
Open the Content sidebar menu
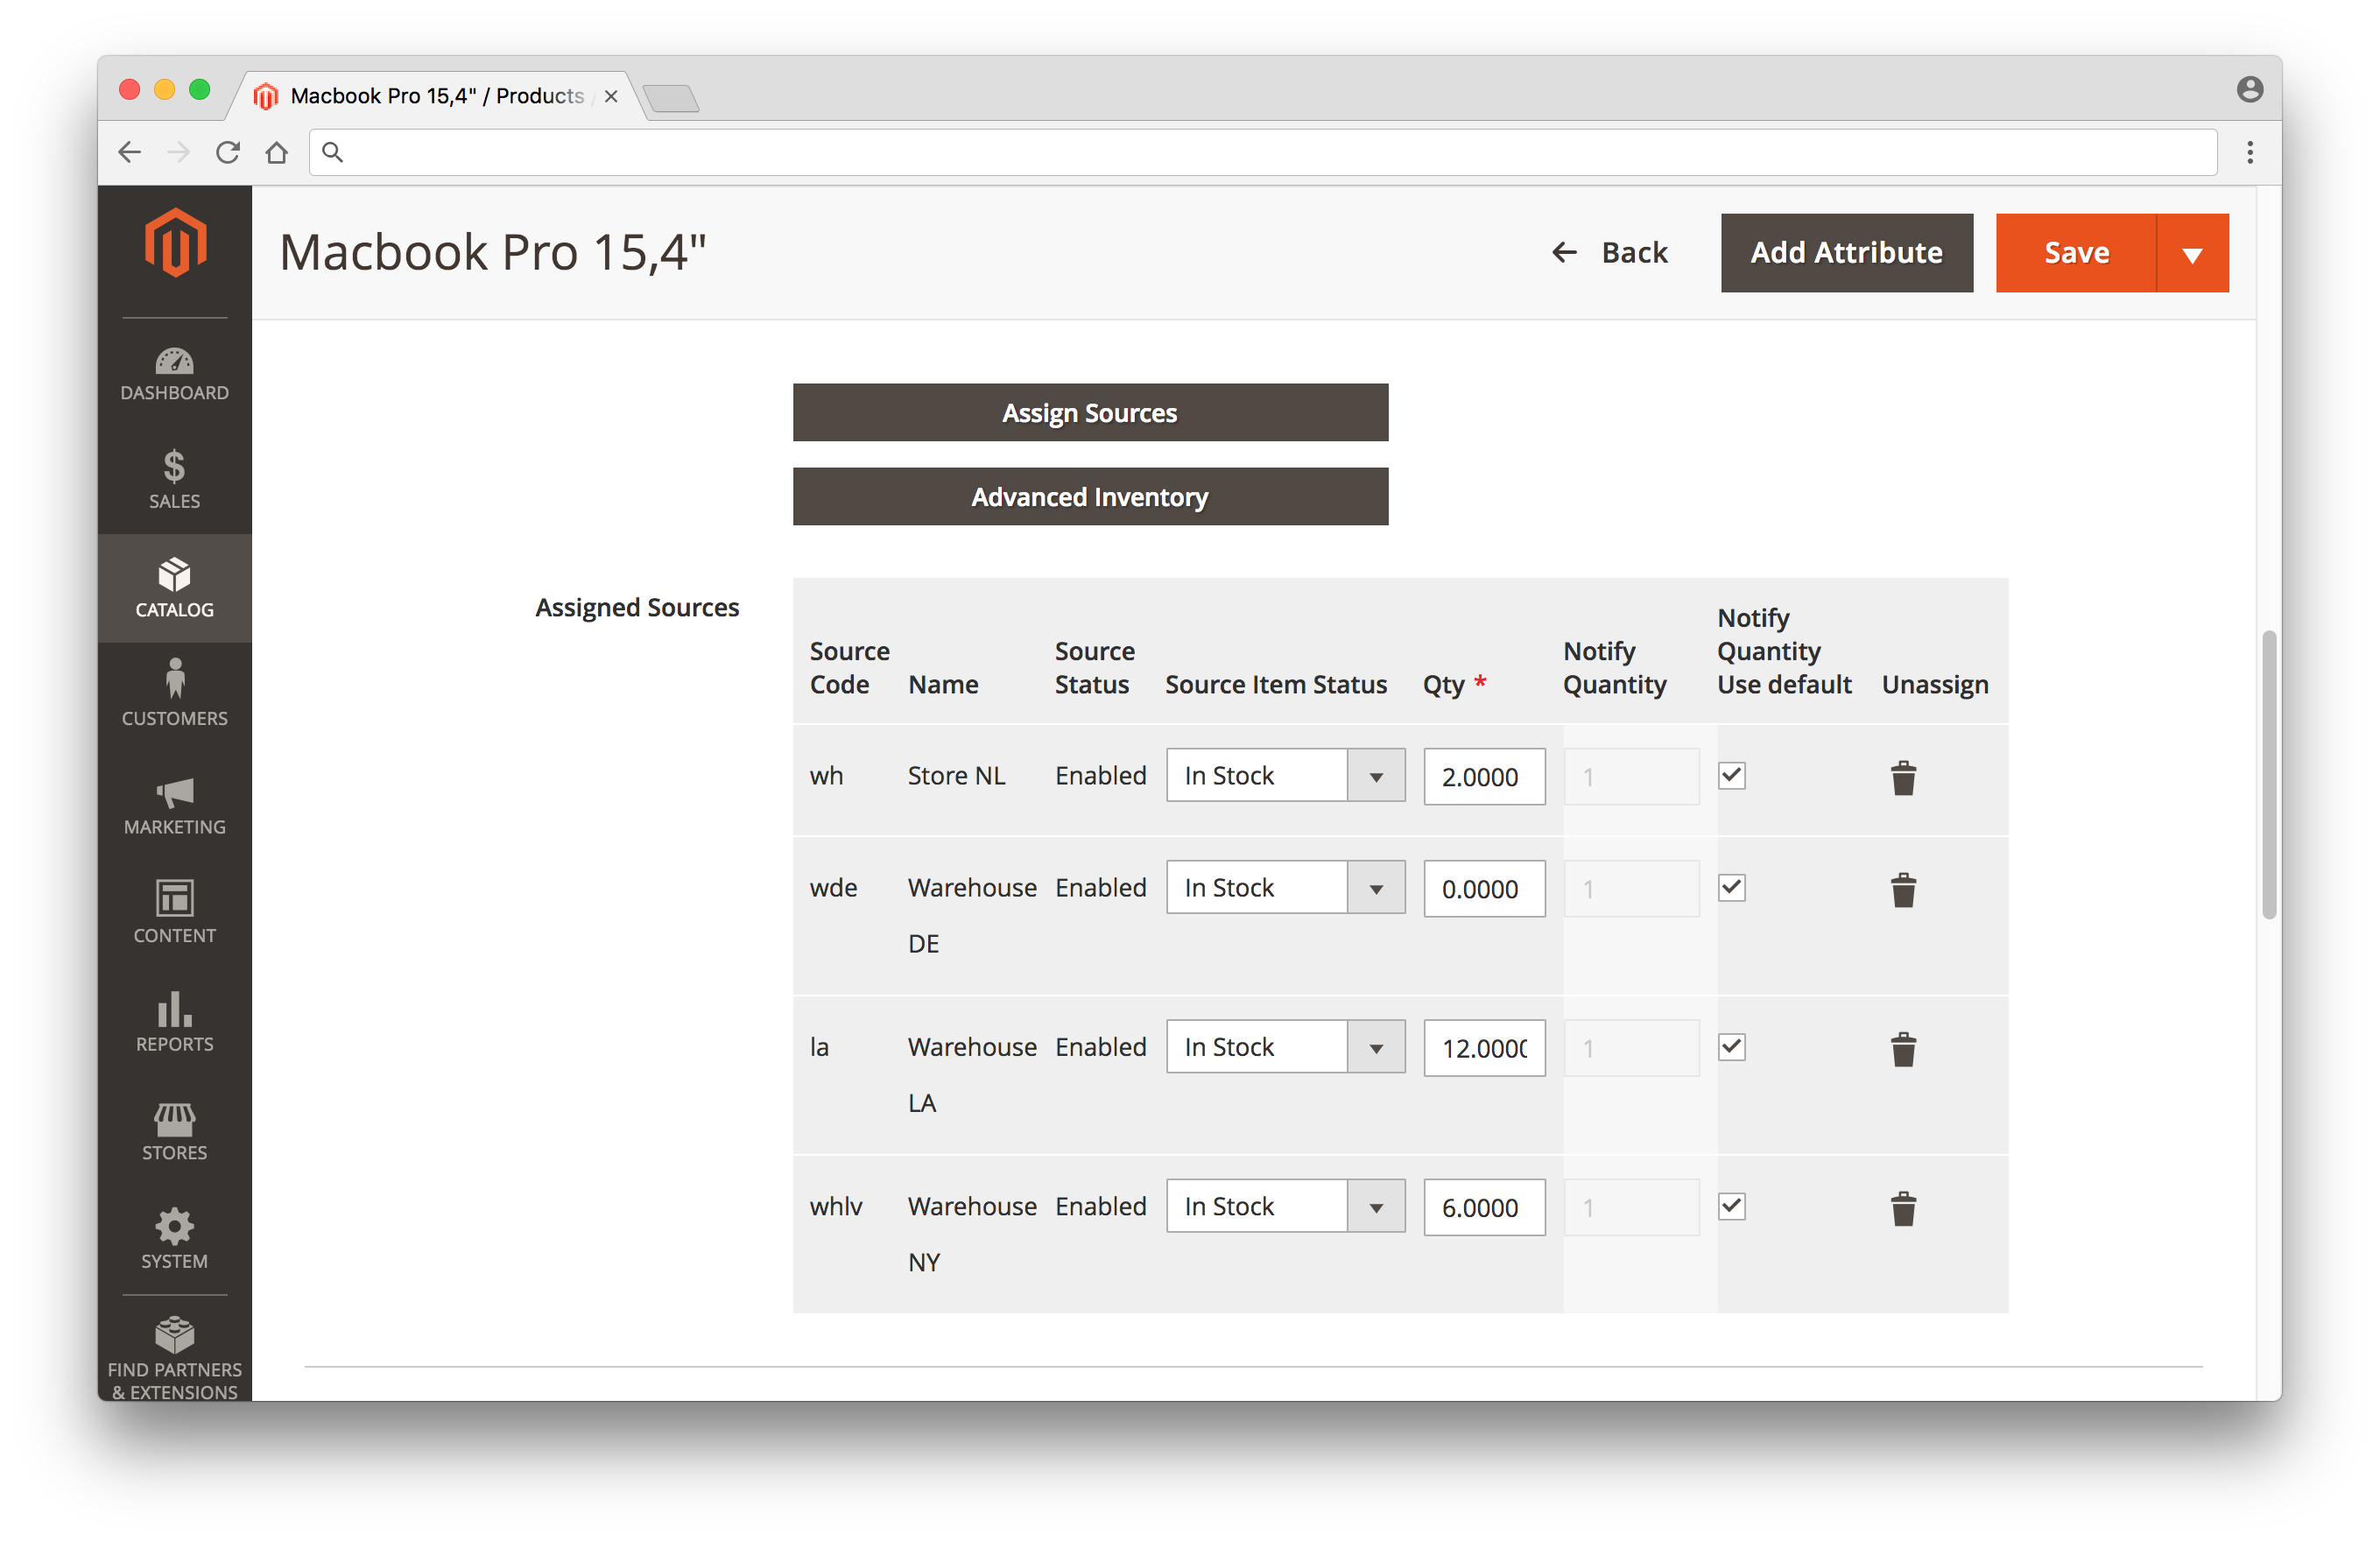tap(174, 912)
